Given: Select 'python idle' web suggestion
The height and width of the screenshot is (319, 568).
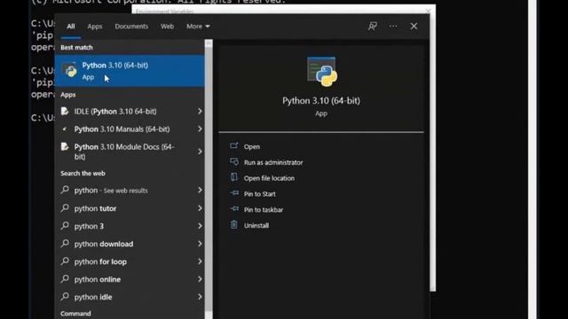Looking at the screenshot, I should click(130, 297).
